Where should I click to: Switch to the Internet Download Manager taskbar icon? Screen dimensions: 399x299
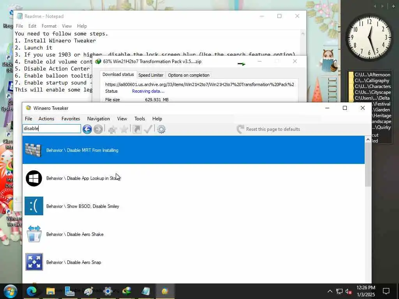(x=127, y=291)
